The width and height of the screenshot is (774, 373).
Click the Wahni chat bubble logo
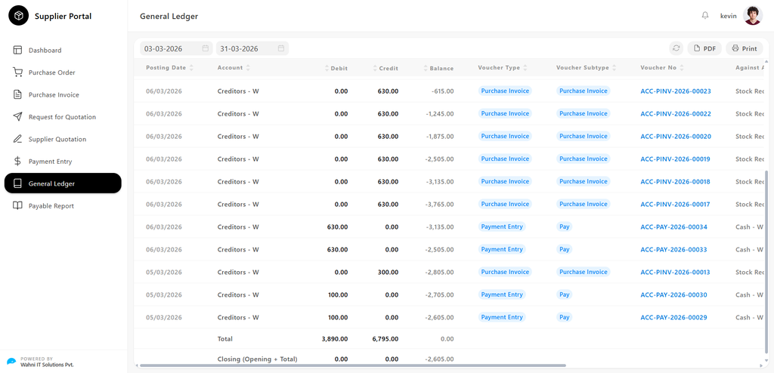click(11, 362)
